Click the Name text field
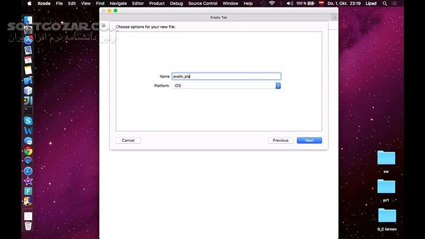Image resolution: width=425 pixels, height=239 pixels. (226, 76)
